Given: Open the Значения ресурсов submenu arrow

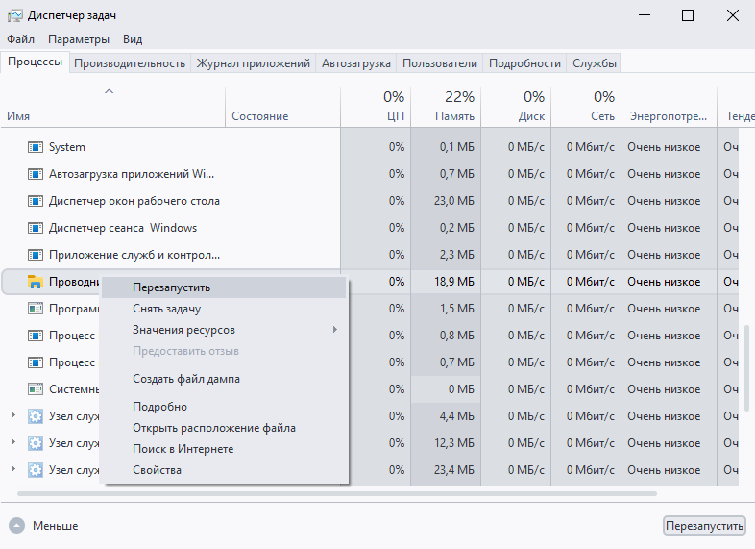Looking at the screenshot, I should coord(334,330).
